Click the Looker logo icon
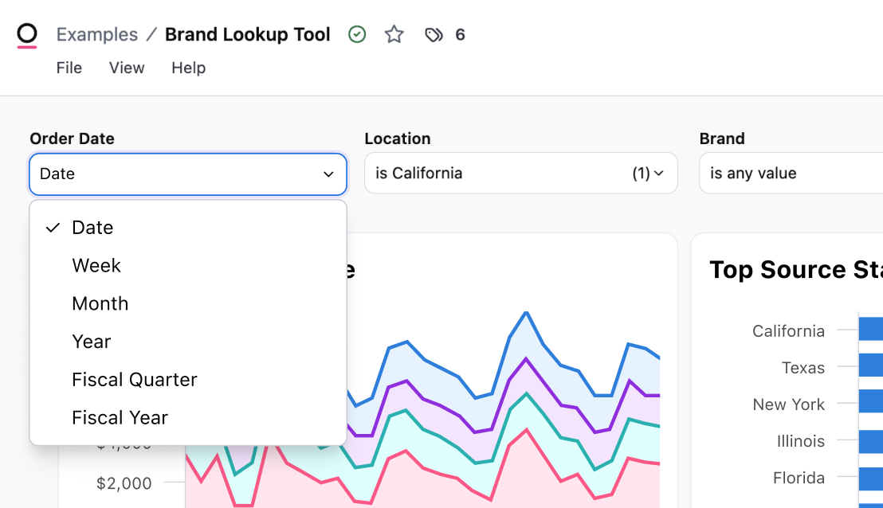The image size is (883, 508). (x=26, y=34)
